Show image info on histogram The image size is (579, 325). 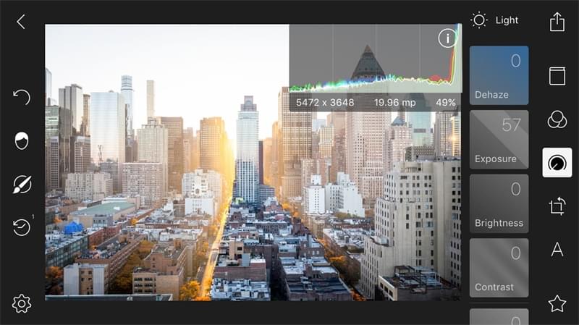[x=447, y=38]
